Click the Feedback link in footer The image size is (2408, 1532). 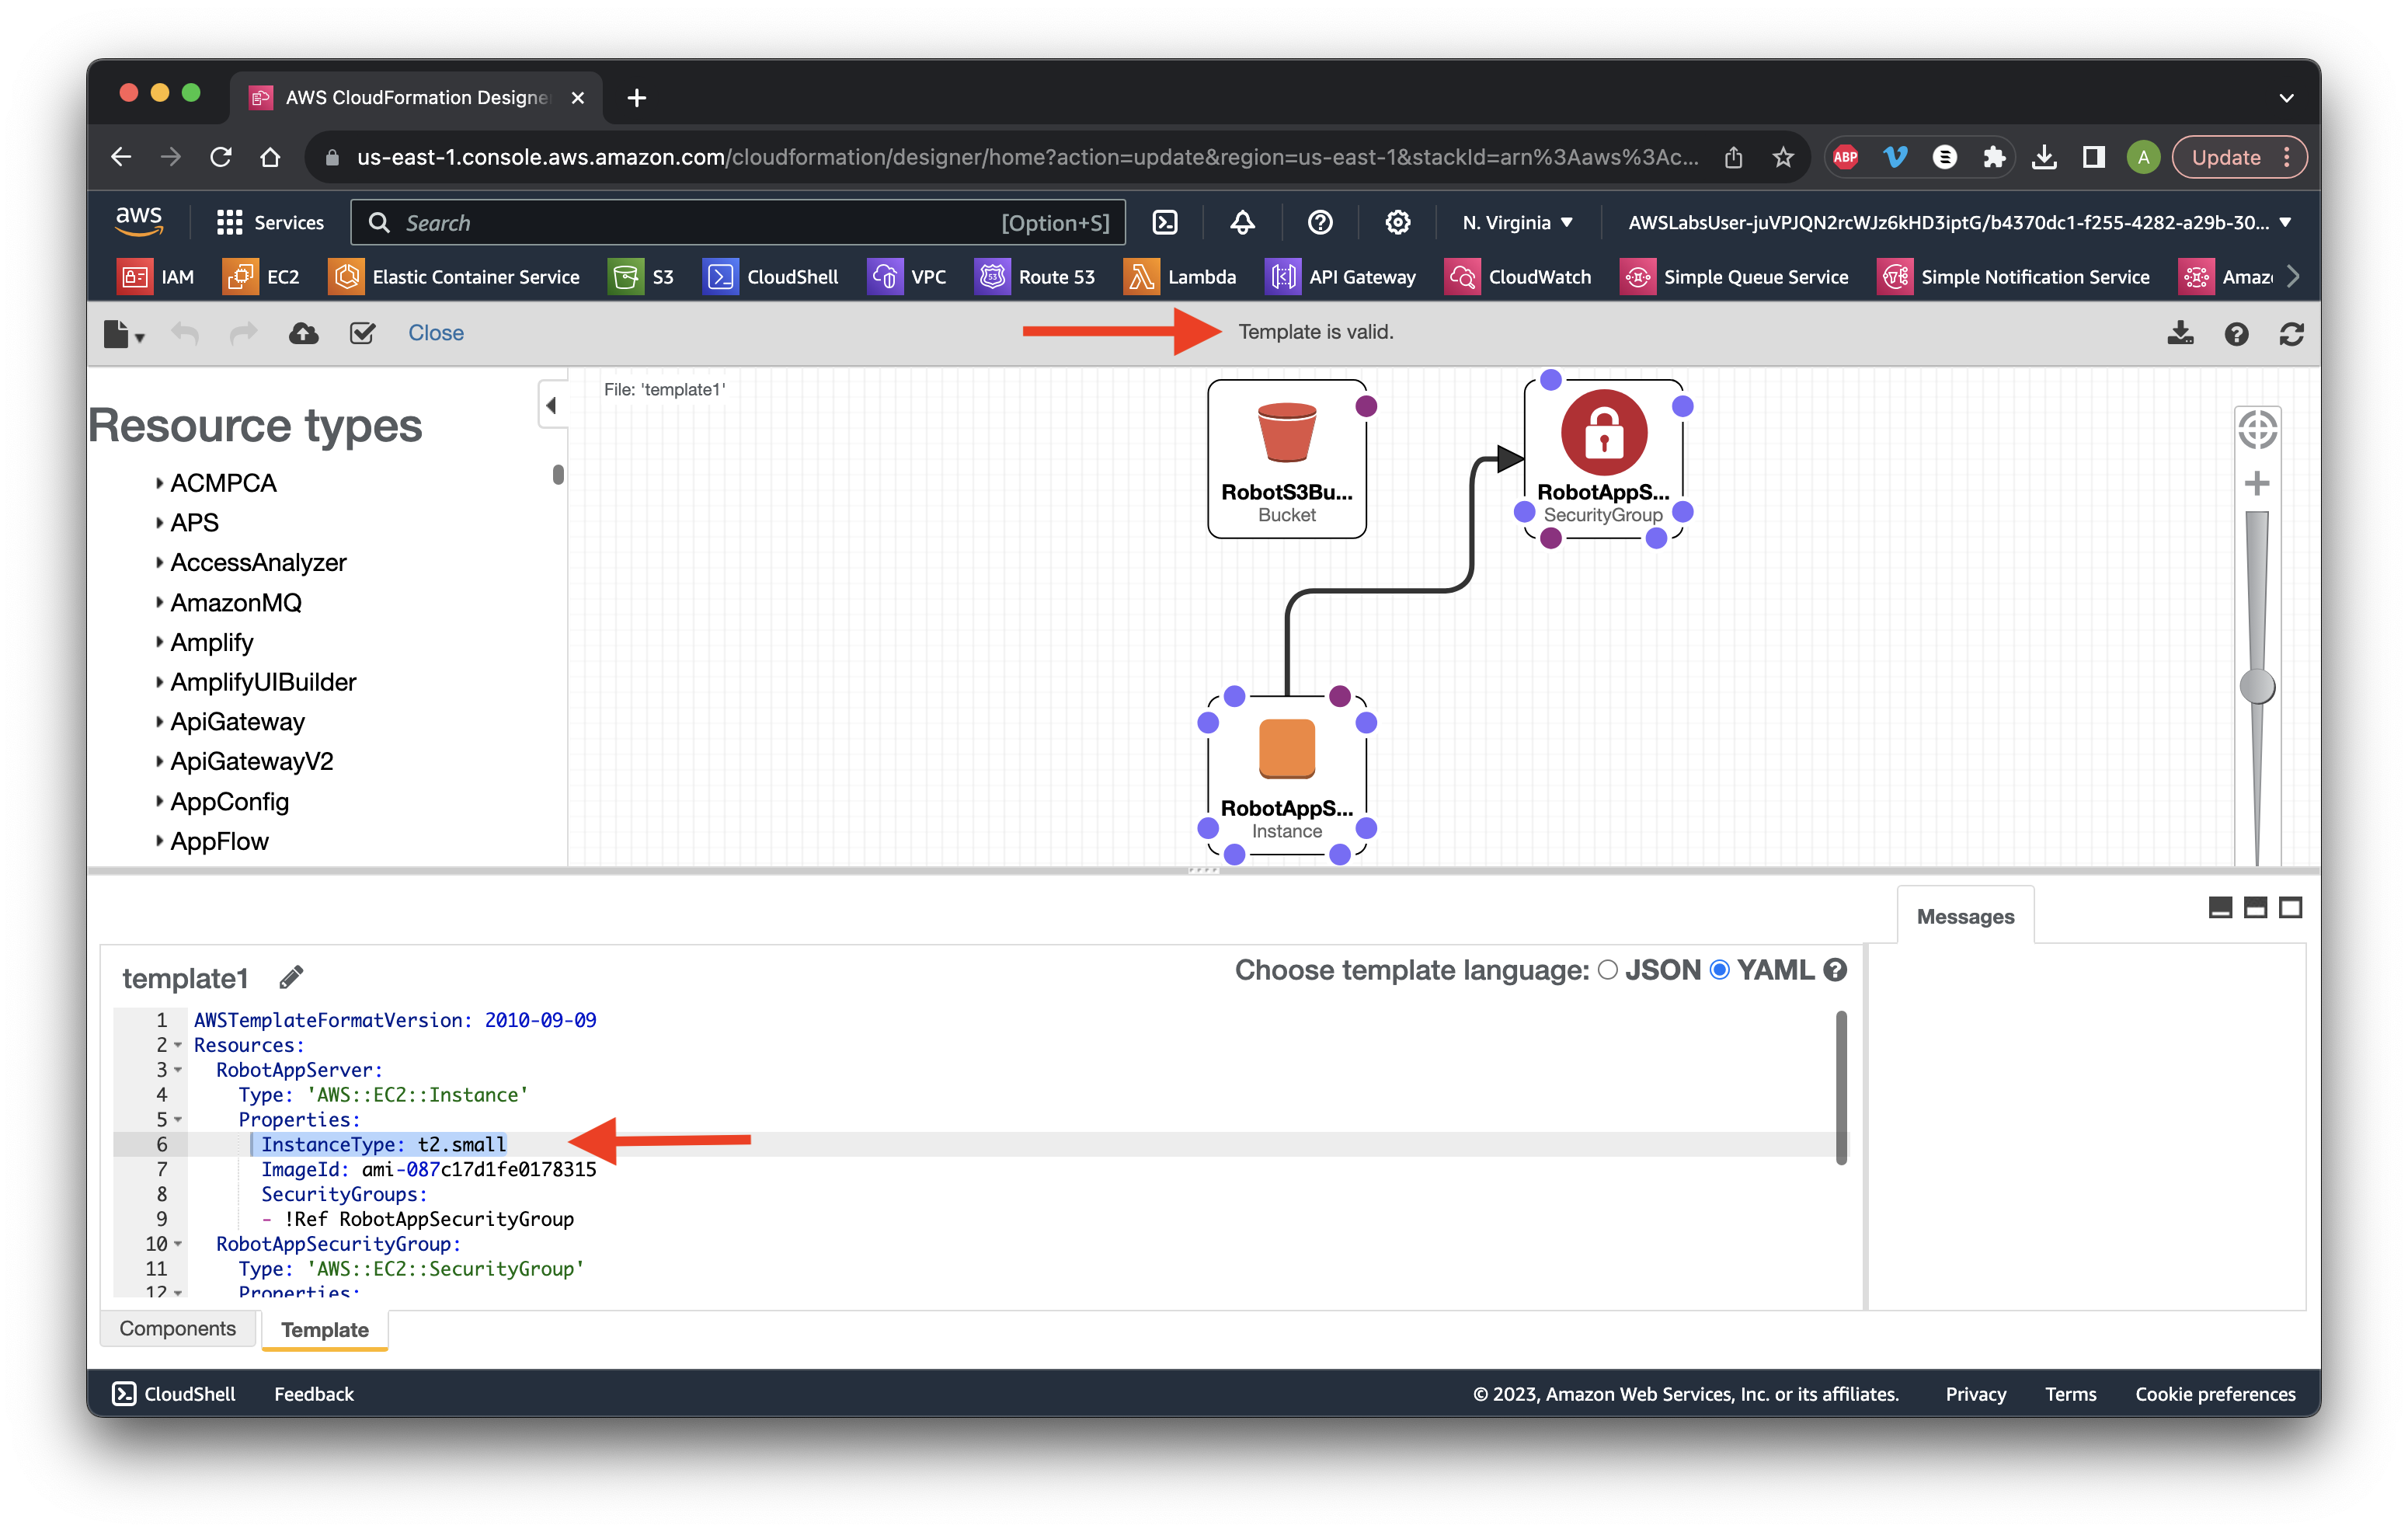pyautogui.click(x=314, y=1394)
